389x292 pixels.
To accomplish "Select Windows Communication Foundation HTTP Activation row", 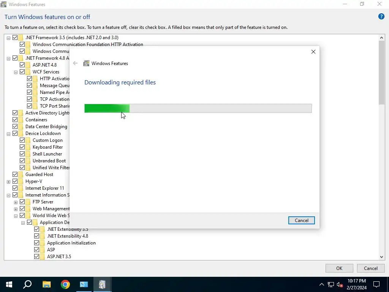I will [88, 44].
